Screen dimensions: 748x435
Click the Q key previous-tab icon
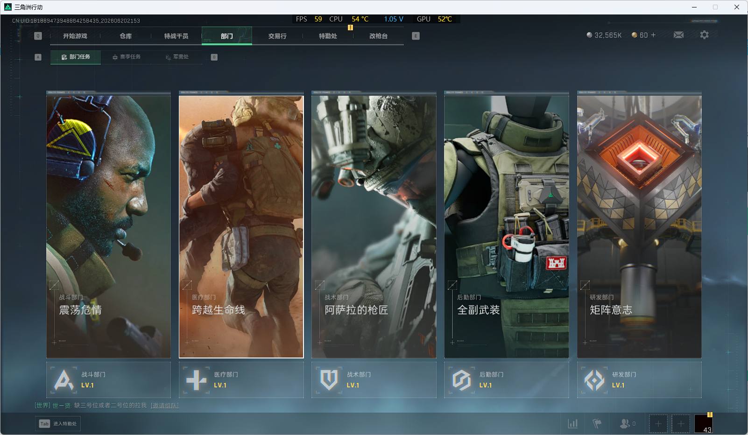(38, 36)
